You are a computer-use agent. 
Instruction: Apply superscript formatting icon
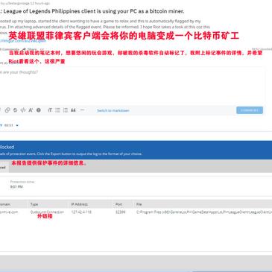point(31,110)
